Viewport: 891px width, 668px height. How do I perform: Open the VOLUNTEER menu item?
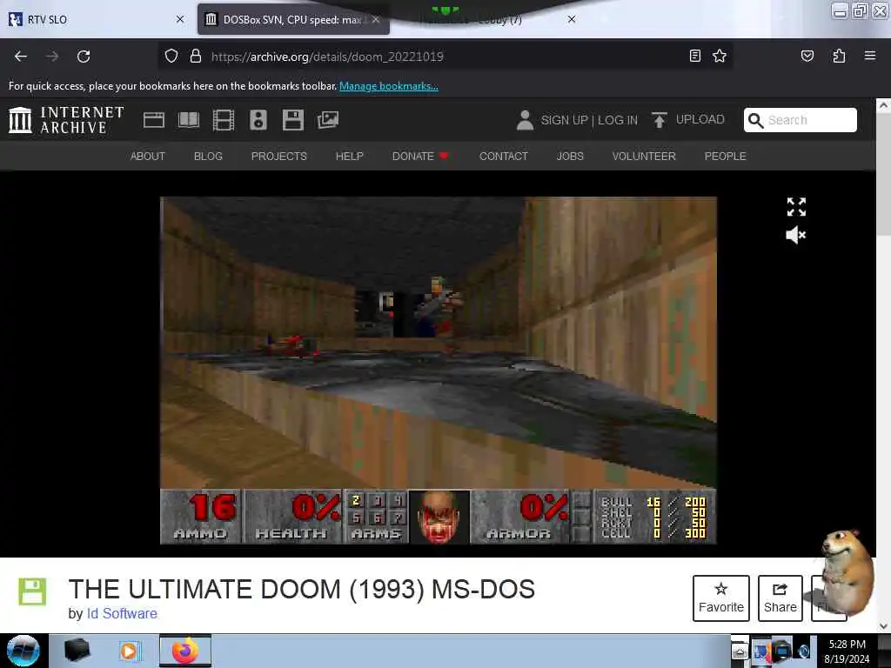pos(644,157)
